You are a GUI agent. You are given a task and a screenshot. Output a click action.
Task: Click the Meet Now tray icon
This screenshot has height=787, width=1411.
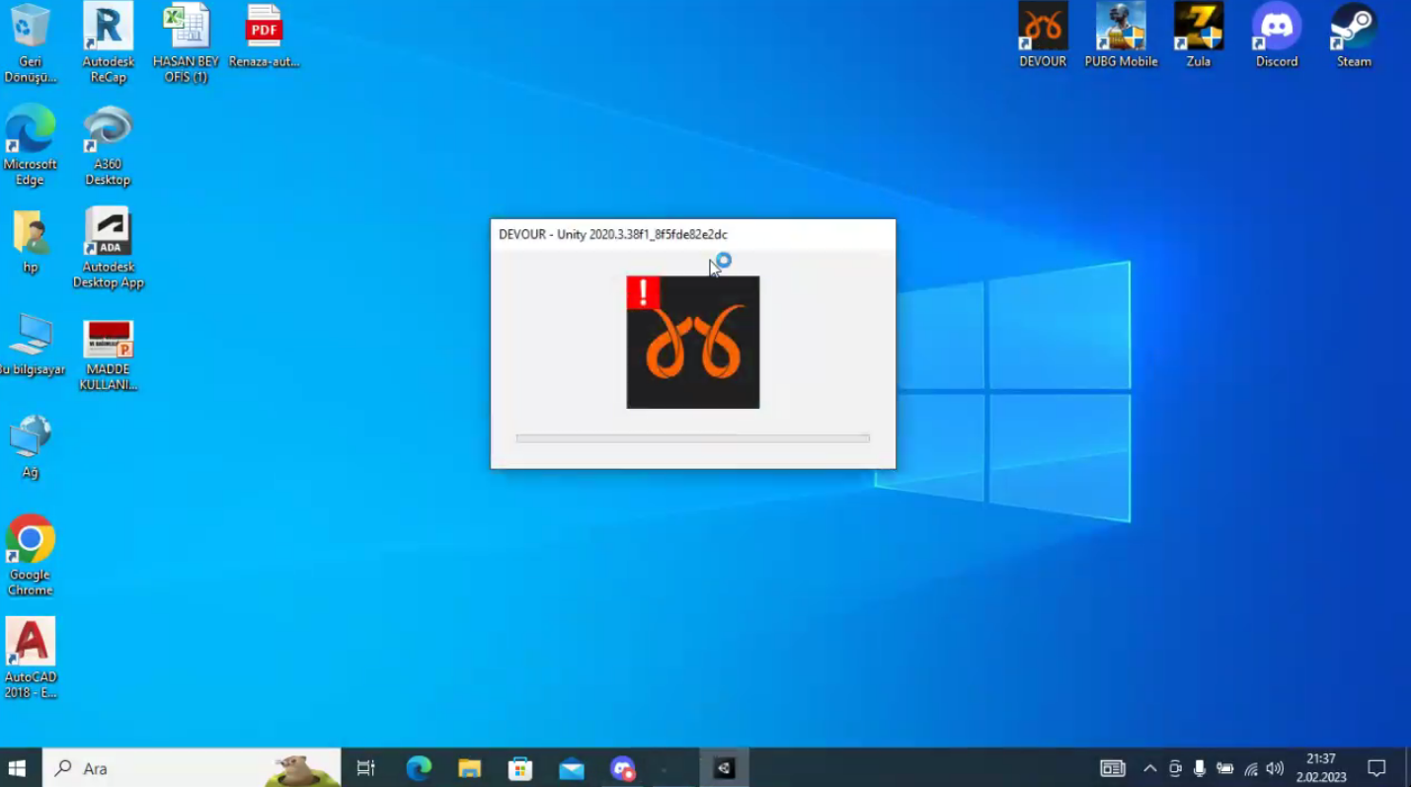point(1175,768)
